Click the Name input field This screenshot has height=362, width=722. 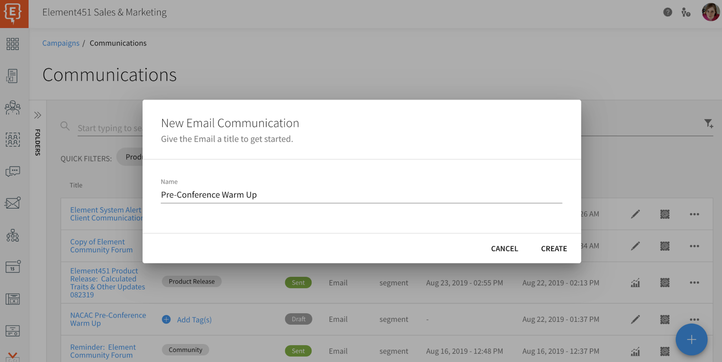(361, 195)
